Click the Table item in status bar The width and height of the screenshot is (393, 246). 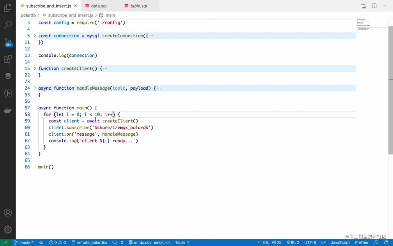180,242
